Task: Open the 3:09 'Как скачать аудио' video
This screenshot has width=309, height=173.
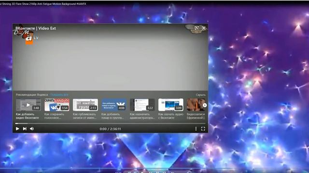Action: (171, 105)
